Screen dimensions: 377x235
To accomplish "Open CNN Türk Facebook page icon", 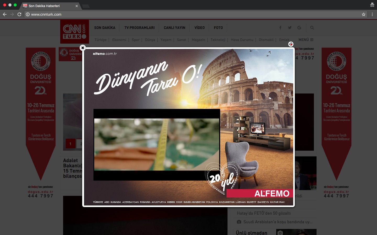I will pos(280,28).
